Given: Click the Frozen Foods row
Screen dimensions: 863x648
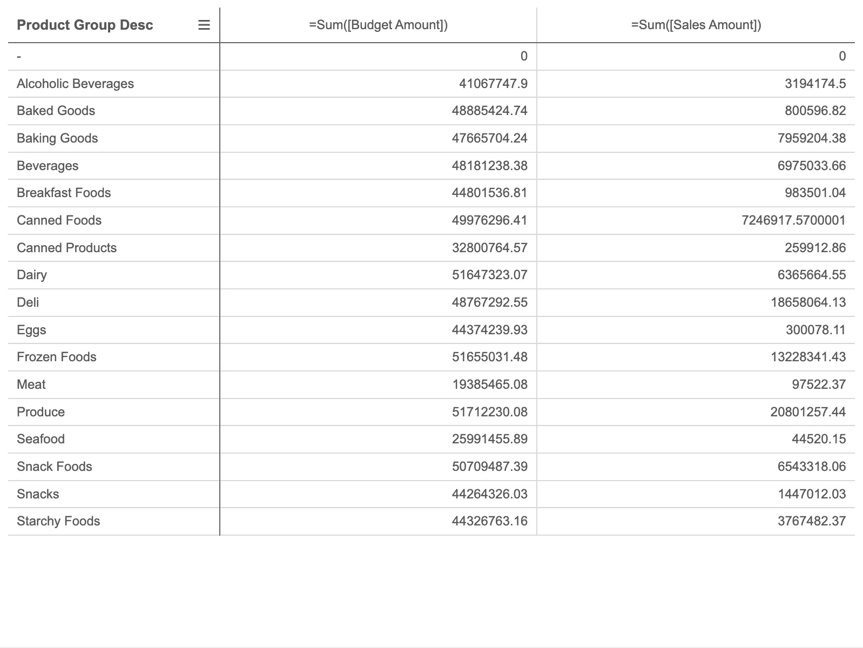Looking at the screenshot, I should pyautogui.click(x=56, y=357).
